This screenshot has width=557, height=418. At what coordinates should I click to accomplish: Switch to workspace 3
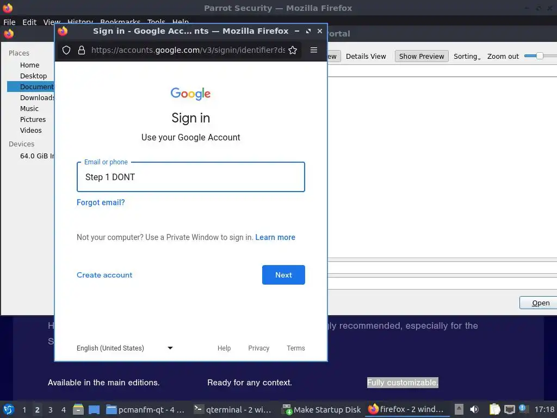click(51, 409)
